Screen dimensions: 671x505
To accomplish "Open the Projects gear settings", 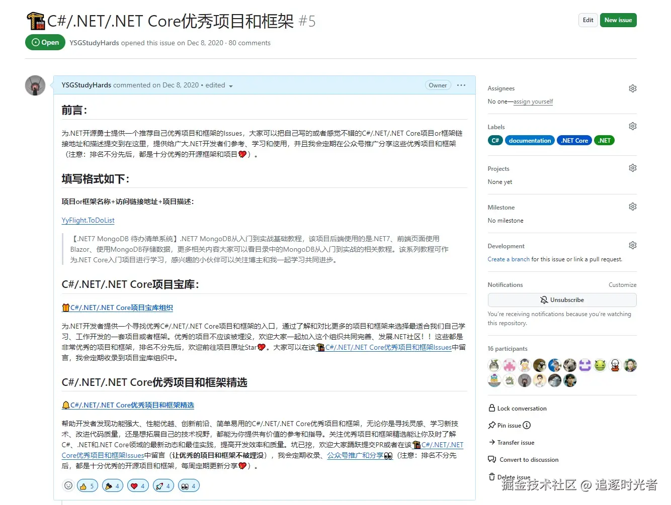I will [x=632, y=168].
